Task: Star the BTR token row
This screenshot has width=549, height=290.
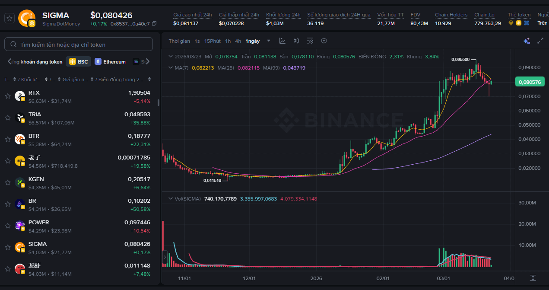Action: (x=7, y=139)
